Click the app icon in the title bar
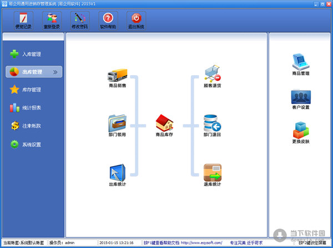Image resolution: width=333 pixels, height=248 pixels. (4, 4)
